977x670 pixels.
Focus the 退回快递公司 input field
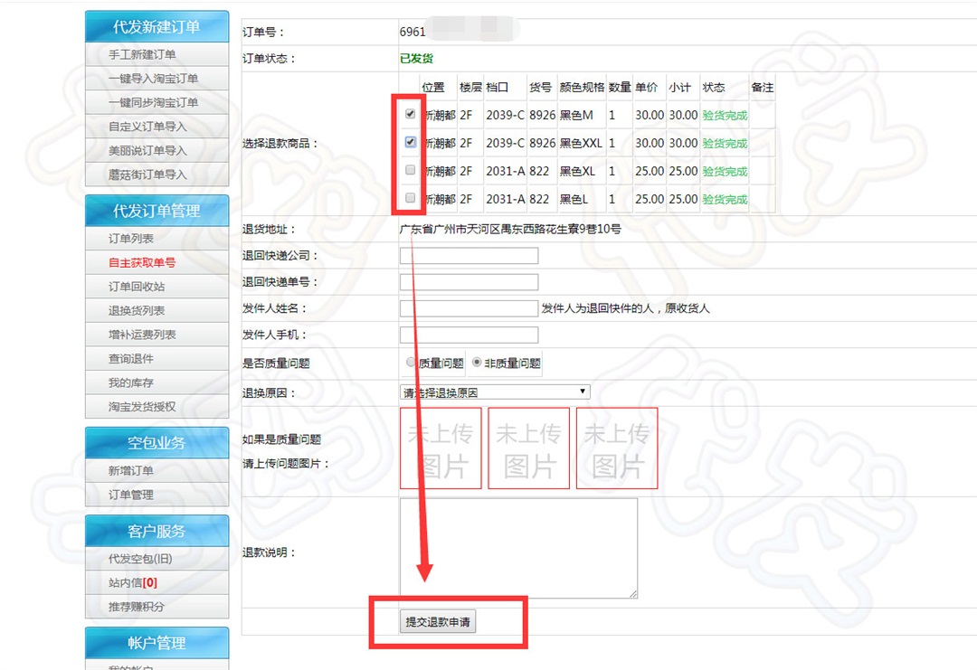coord(469,256)
